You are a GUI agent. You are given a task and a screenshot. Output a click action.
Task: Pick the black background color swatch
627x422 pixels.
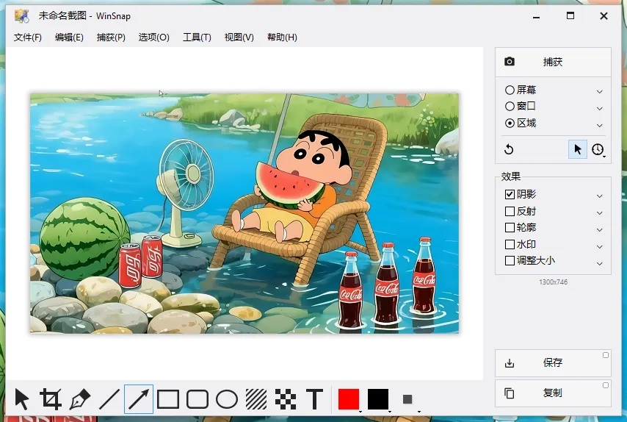click(378, 399)
